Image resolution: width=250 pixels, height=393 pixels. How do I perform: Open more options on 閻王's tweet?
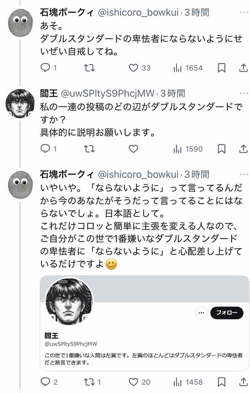tap(244, 93)
